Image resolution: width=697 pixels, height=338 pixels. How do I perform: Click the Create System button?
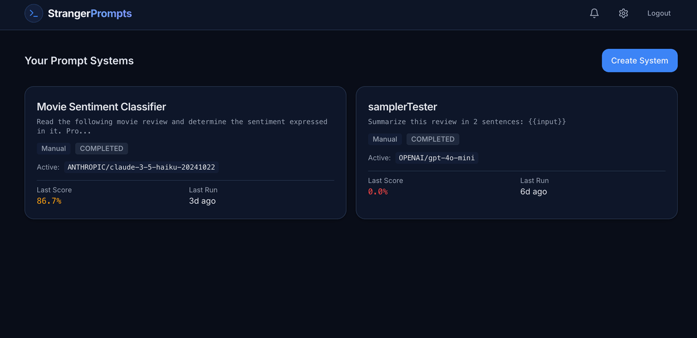(639, 60)
